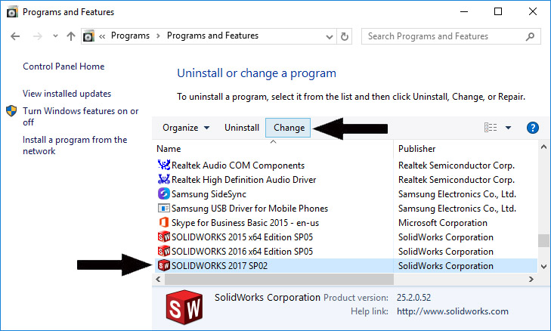551x331 pixels.
Task: Click SolidWorks Corporation publisher for 2017 SP02
Action: point(446,266)
